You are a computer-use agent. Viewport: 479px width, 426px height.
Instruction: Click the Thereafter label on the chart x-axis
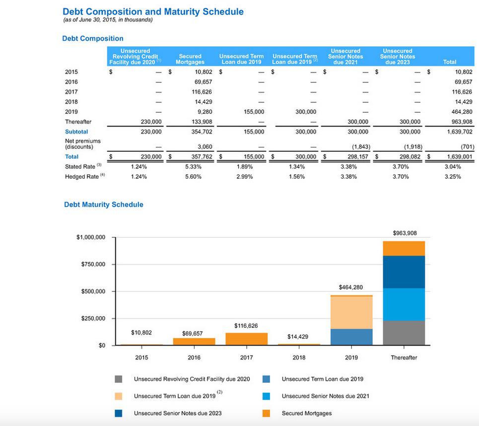pos(404,357)
